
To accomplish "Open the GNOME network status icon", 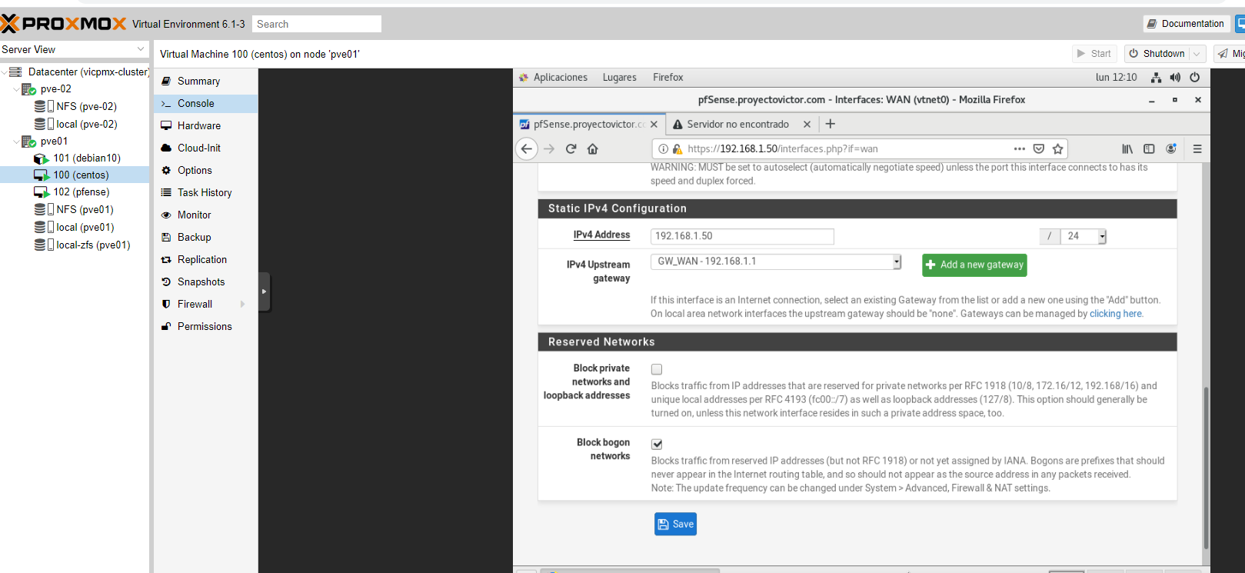I will coord(1156,78).
